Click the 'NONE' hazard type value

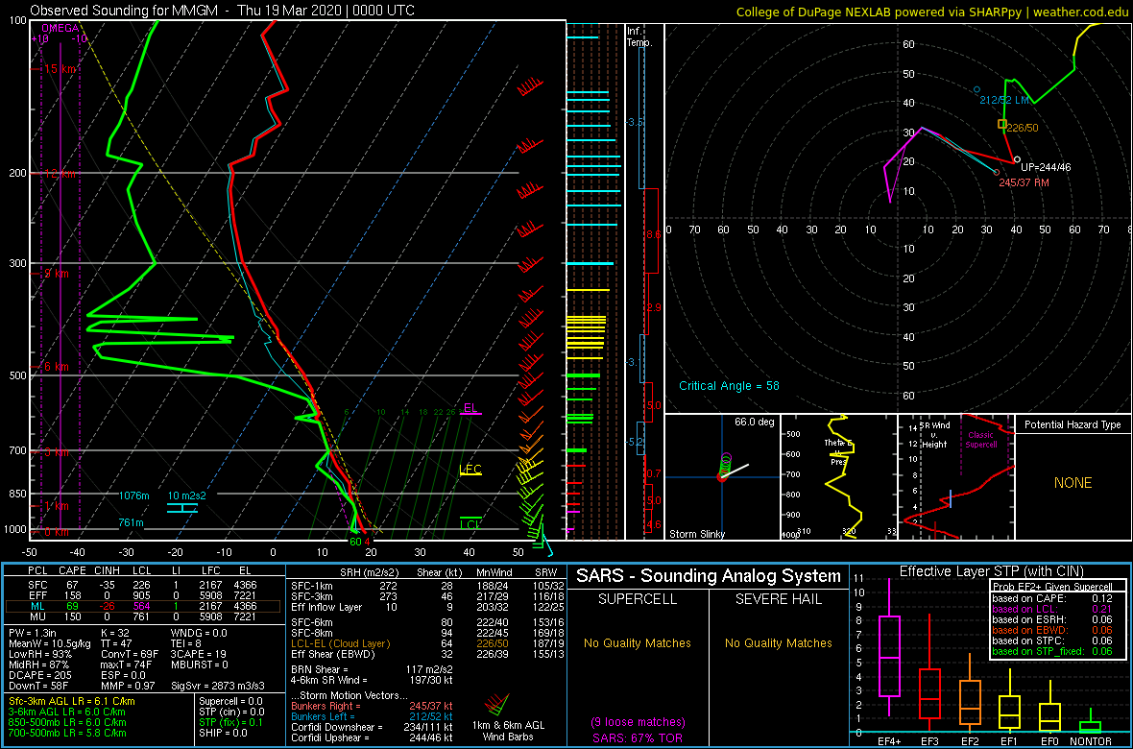pos(1073,483)
